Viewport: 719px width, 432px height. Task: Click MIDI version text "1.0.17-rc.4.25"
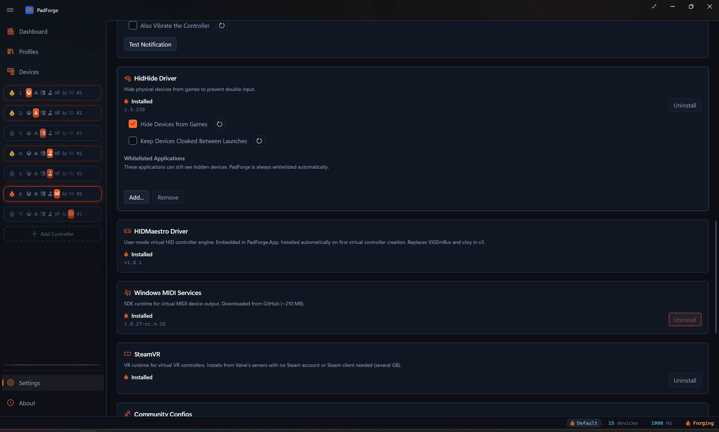[145, 324]
